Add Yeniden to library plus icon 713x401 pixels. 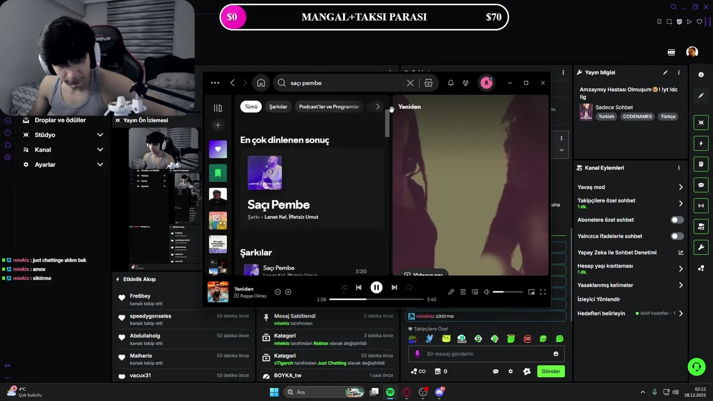coord(288,292)
